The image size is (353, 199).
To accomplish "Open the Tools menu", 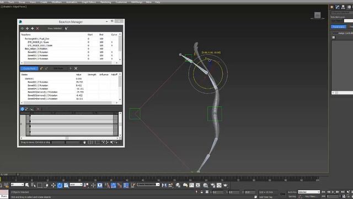I will click(x=11, y=2).
